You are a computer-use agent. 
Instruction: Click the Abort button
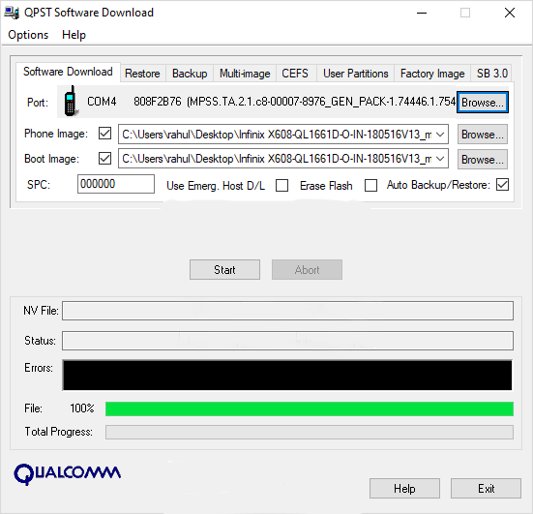[307, 270]
